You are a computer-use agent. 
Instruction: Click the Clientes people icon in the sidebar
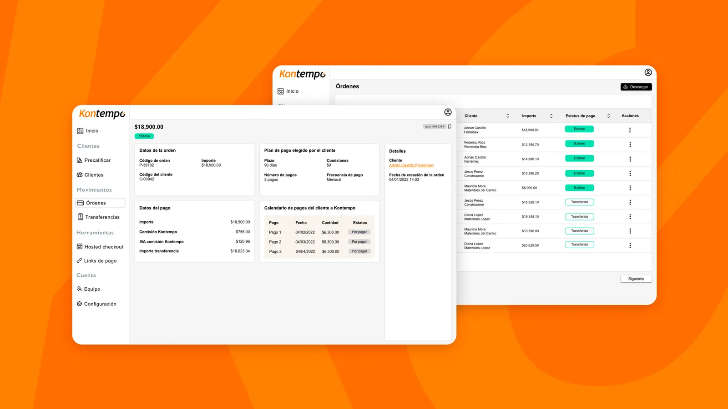pyautogui.click(x=80, y=175)
